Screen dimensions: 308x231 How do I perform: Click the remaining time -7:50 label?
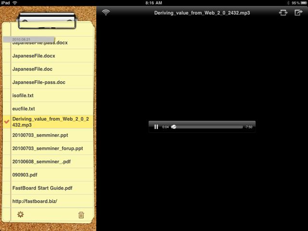[x=248, y=127]
